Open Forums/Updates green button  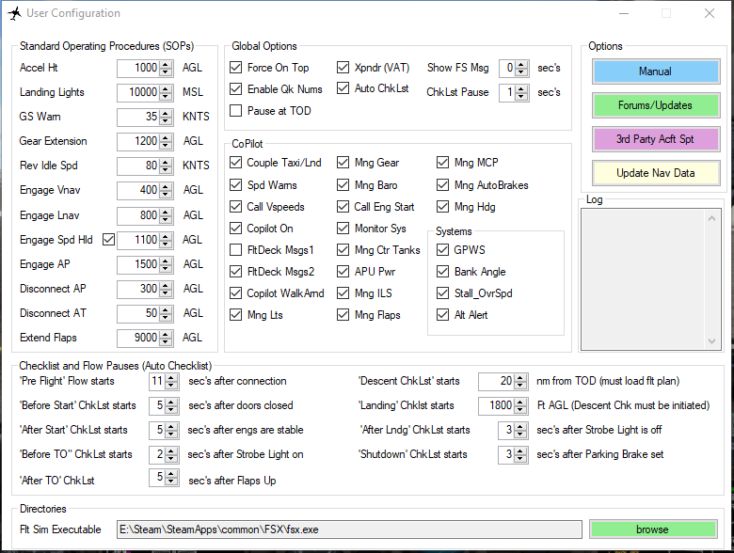(656, 105)
